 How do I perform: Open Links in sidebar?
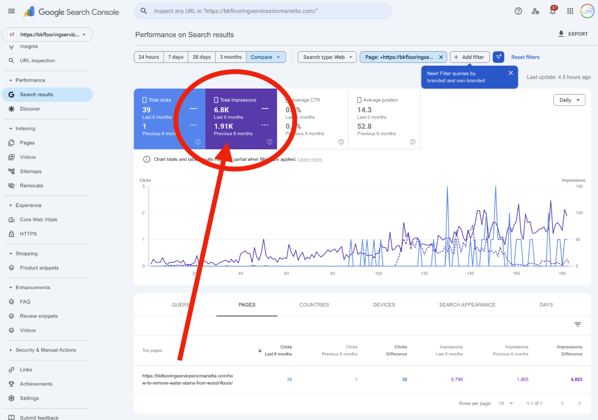[x=46, y=370]
